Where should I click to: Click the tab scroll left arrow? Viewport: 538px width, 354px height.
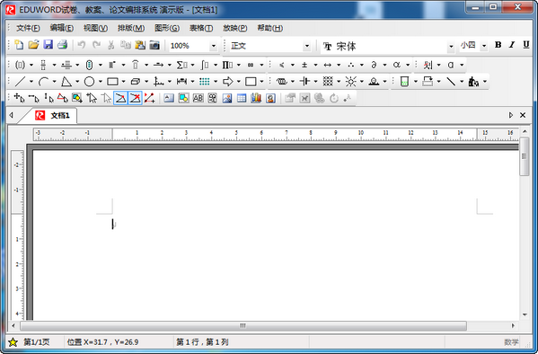[12, 115]
